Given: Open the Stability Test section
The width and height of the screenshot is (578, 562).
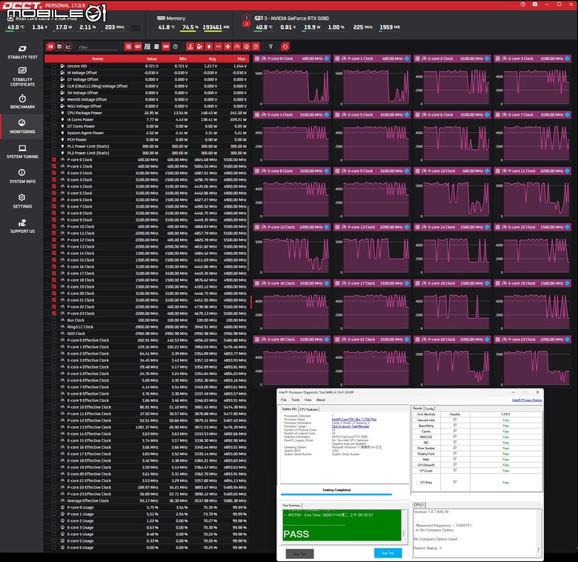Looking at the screenshot, I should (x=22, y=53).
